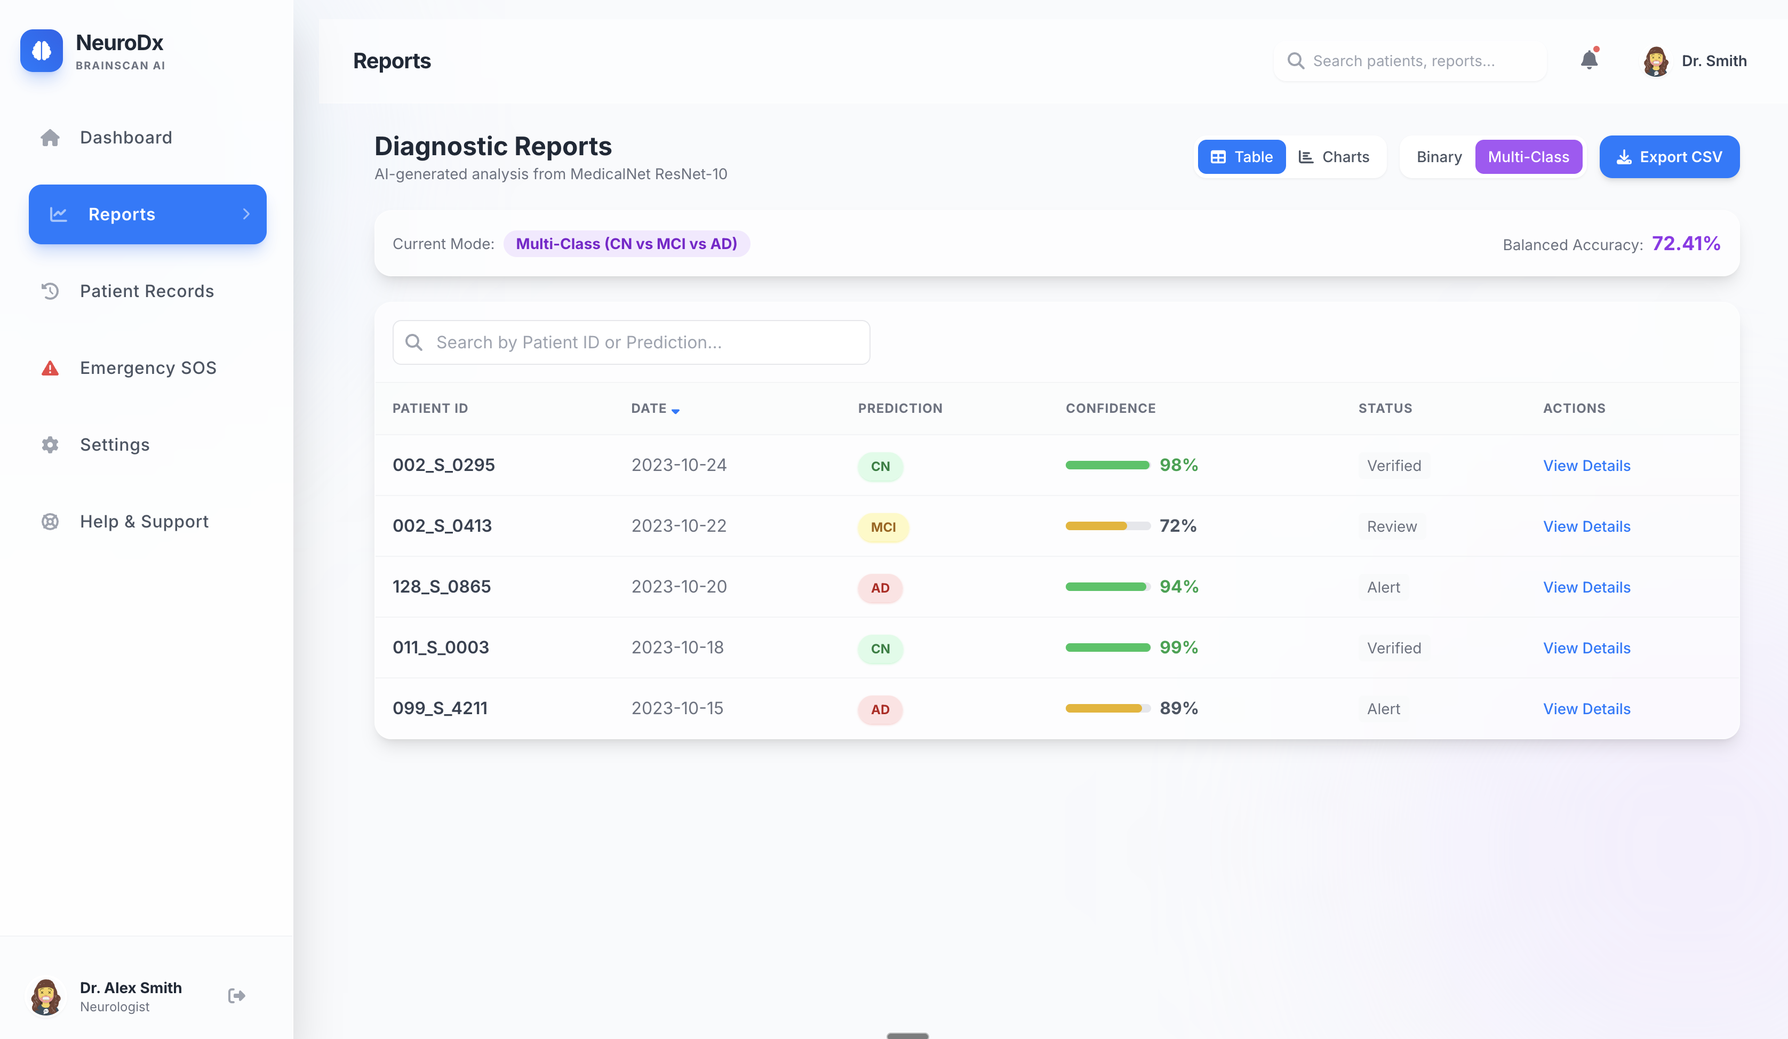
Task: Sort by the Date column arrow
Action: [675, 411]
